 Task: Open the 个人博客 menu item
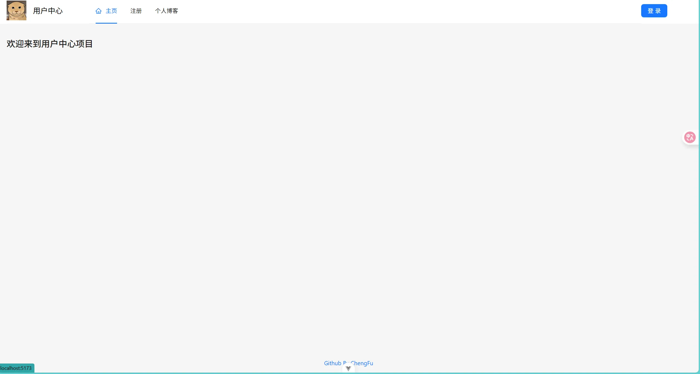pyautogui.click(x=167, y=11)
